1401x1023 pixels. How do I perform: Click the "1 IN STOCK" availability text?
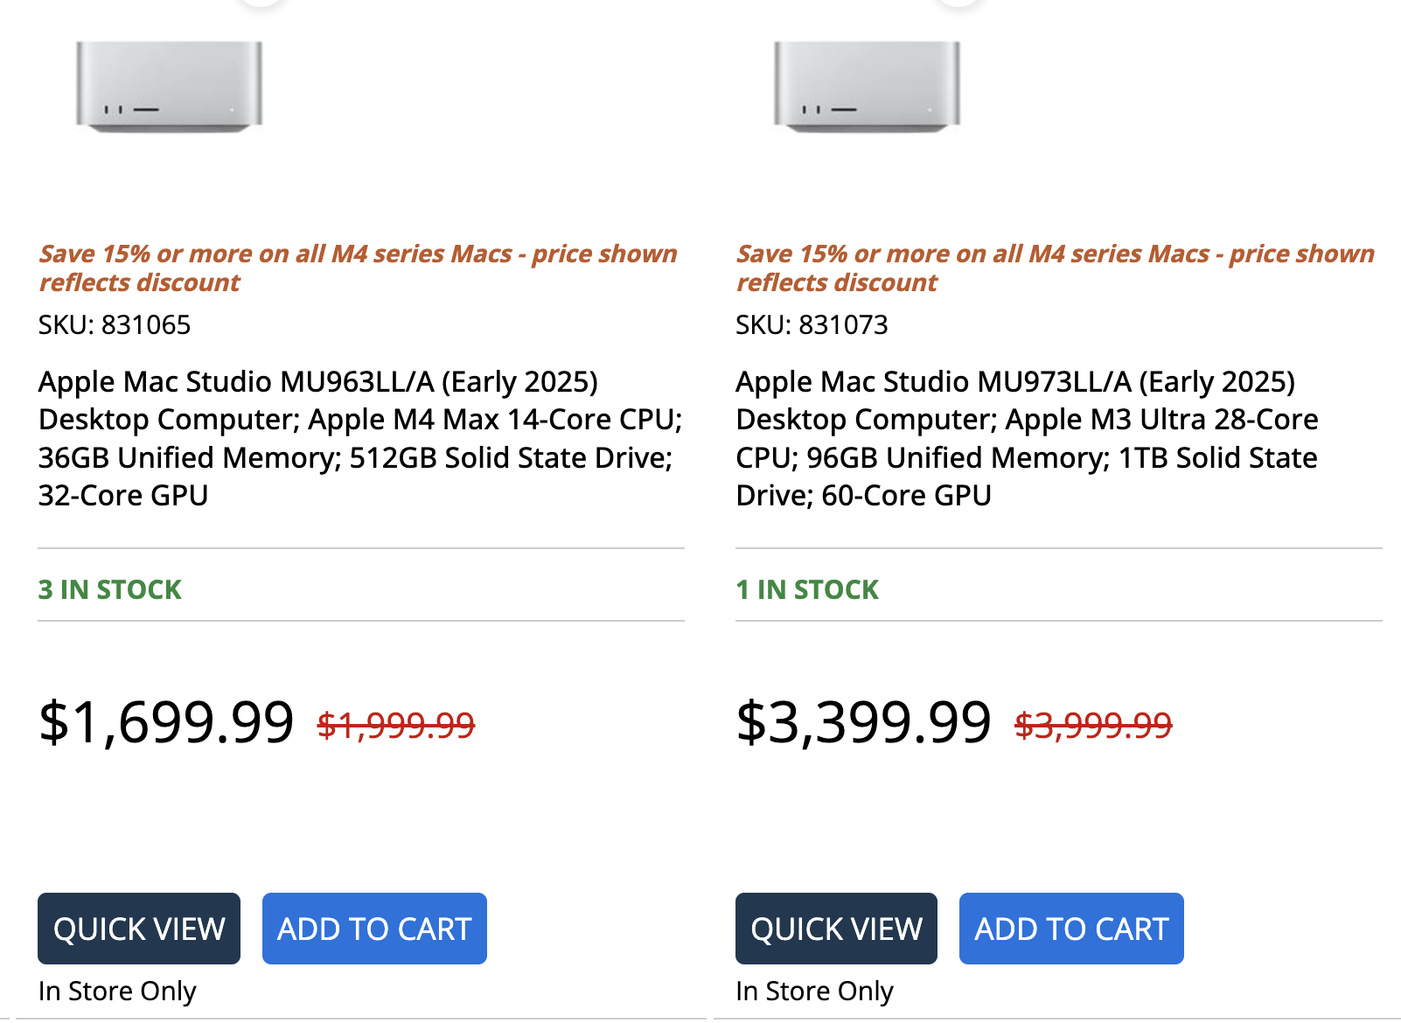click(x=807, y=590)
